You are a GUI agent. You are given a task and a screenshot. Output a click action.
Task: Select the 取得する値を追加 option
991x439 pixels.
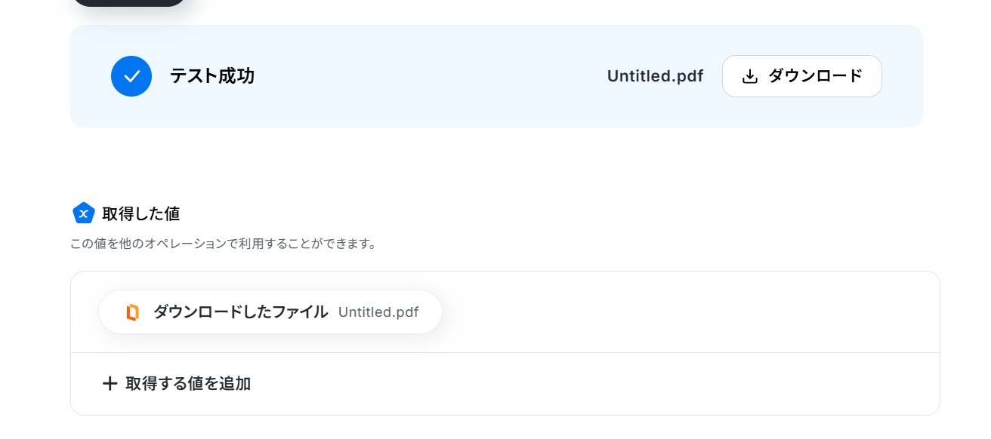click(x=188, y=384)
